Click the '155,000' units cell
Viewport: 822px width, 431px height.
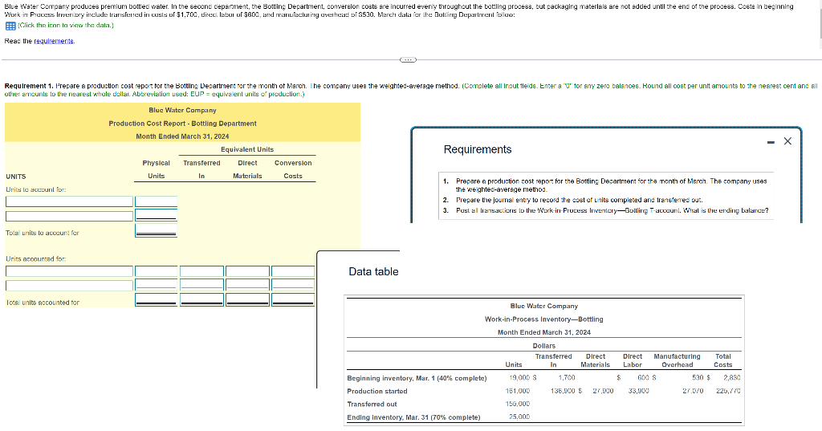518,404
